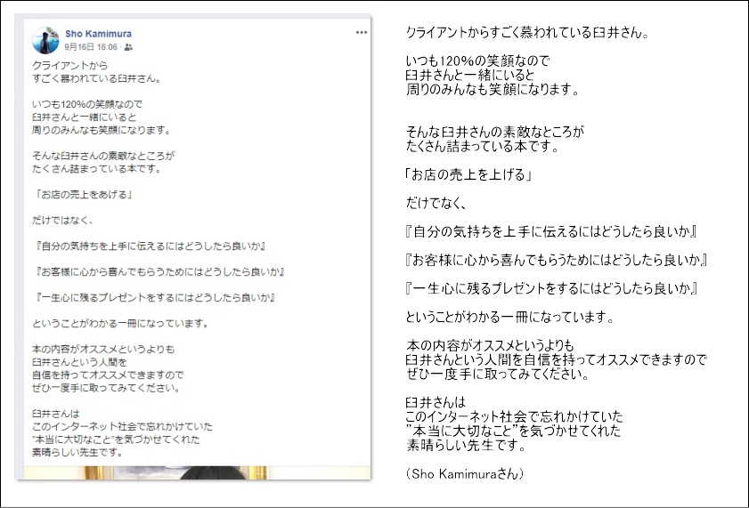Click post line 'だけではなく、'
This screenshot has width=749, height=508.
[62, 220]
